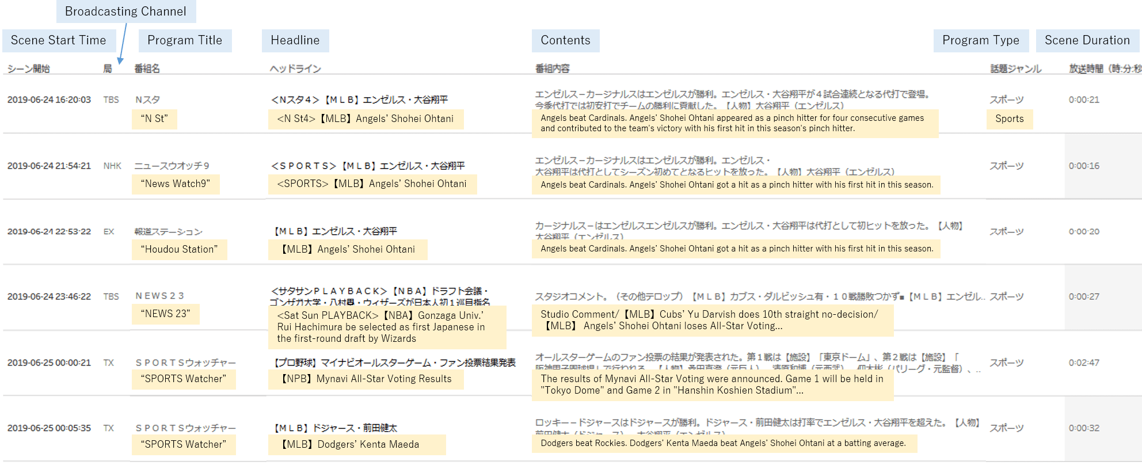This screenshot has width=1142, height=465.
Task: Click the "Program Title" label box
Action: [x=185, y=40]
